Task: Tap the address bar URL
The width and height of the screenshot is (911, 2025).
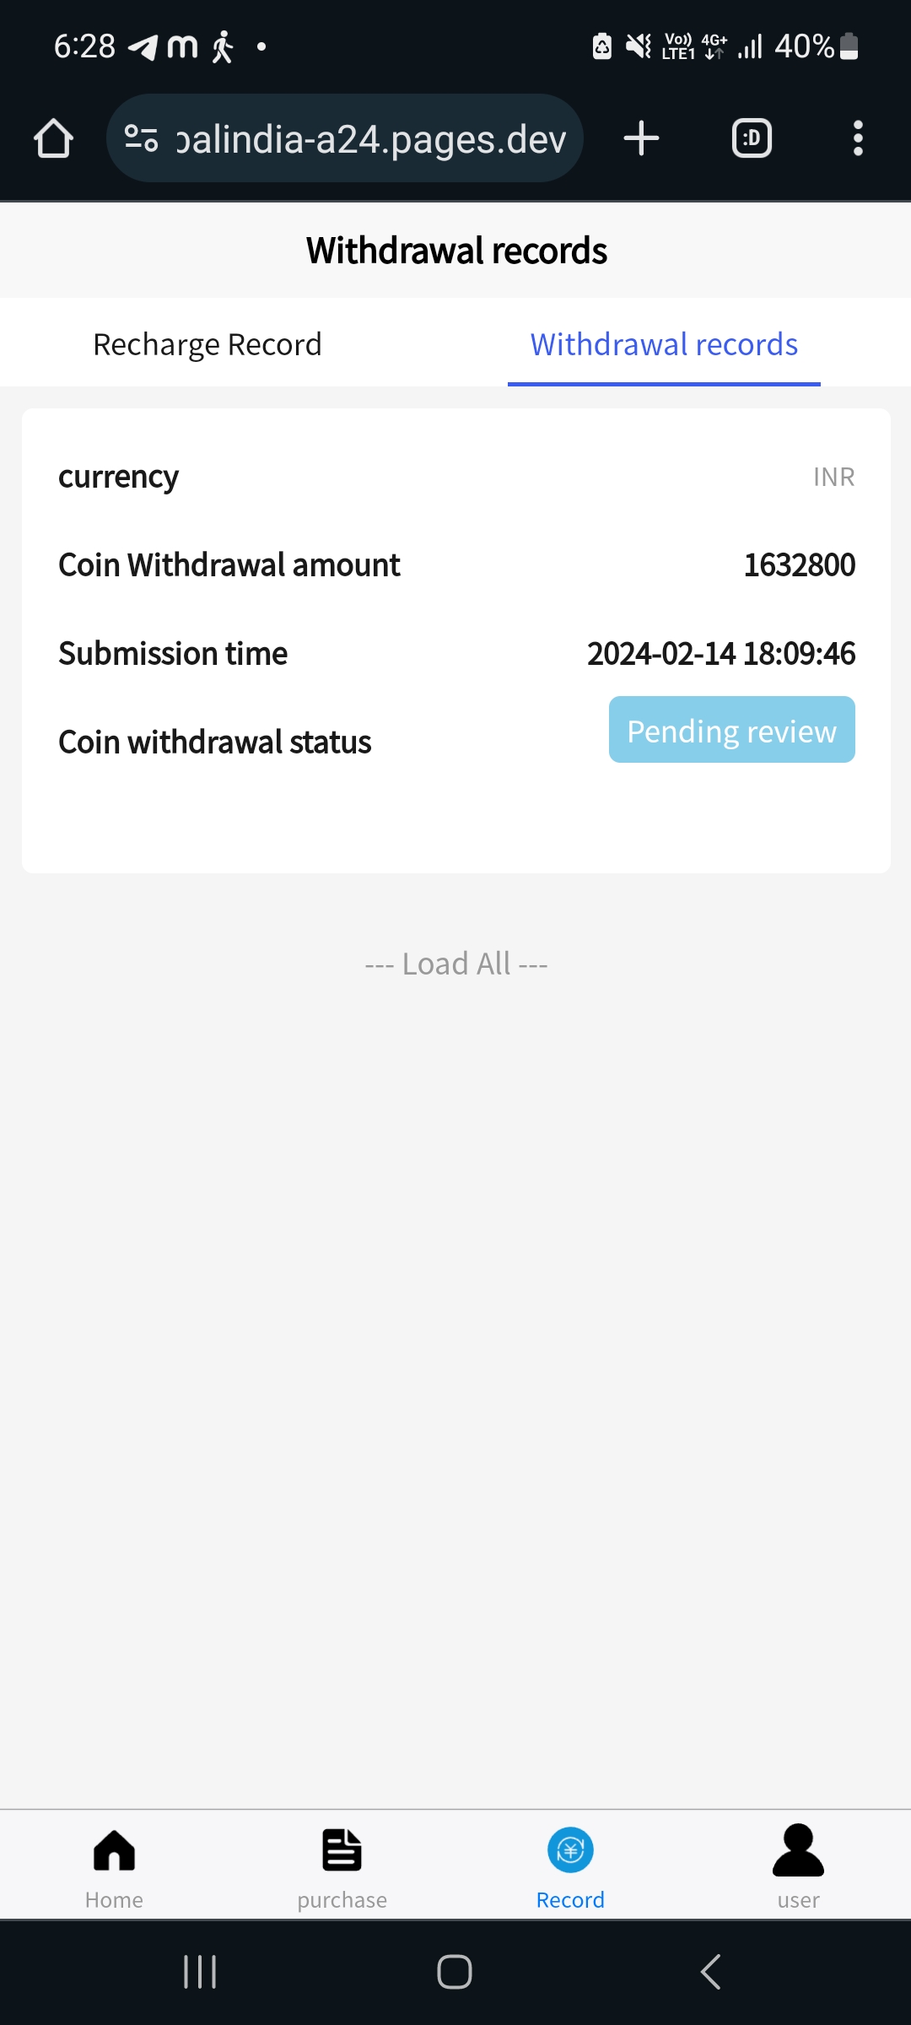Action: click(371, 138)
